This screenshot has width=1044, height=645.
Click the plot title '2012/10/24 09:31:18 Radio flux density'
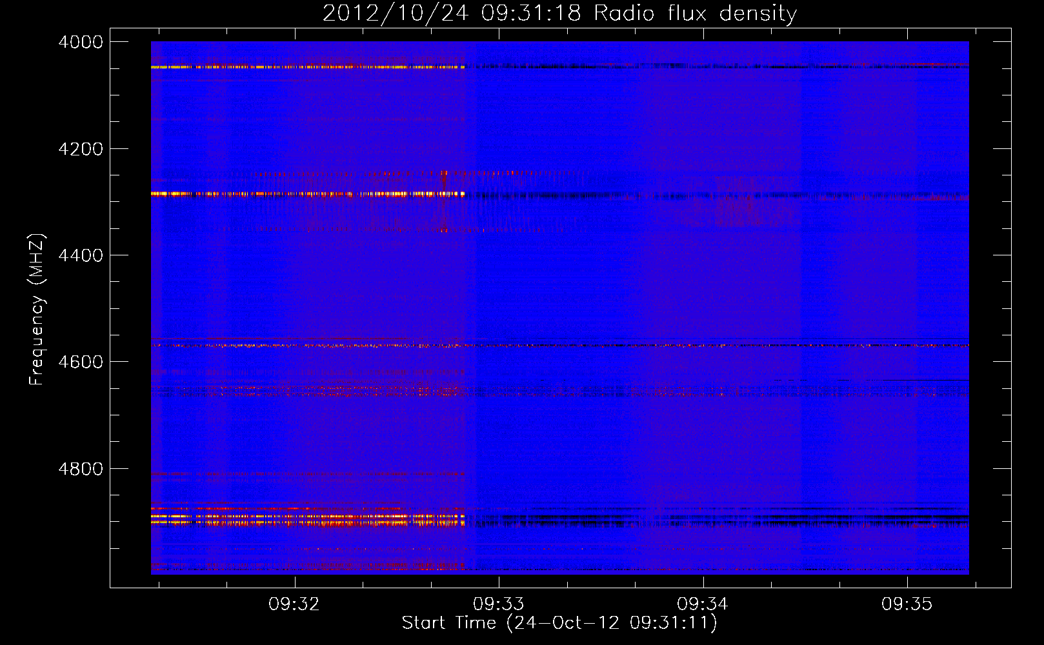tap(559, 14)
